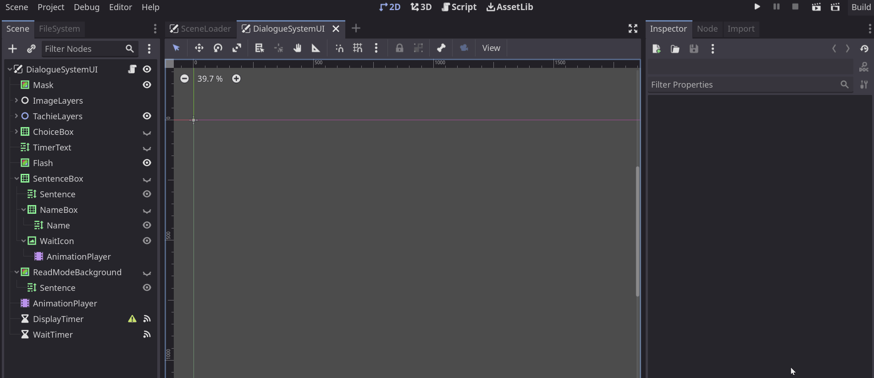Switch to the 3D workspace
The height and width of the screenshot is (378, 874).
[421, 7]
